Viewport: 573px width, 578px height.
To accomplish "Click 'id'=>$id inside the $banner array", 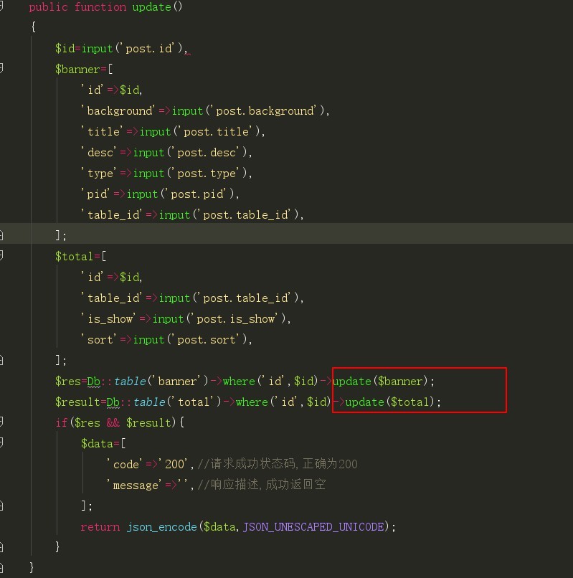I will tap(111, 90).
